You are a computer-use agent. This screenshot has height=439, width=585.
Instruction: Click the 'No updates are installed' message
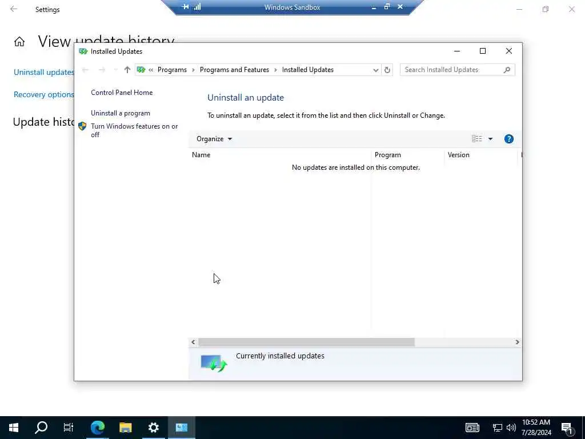pos(355,167)
